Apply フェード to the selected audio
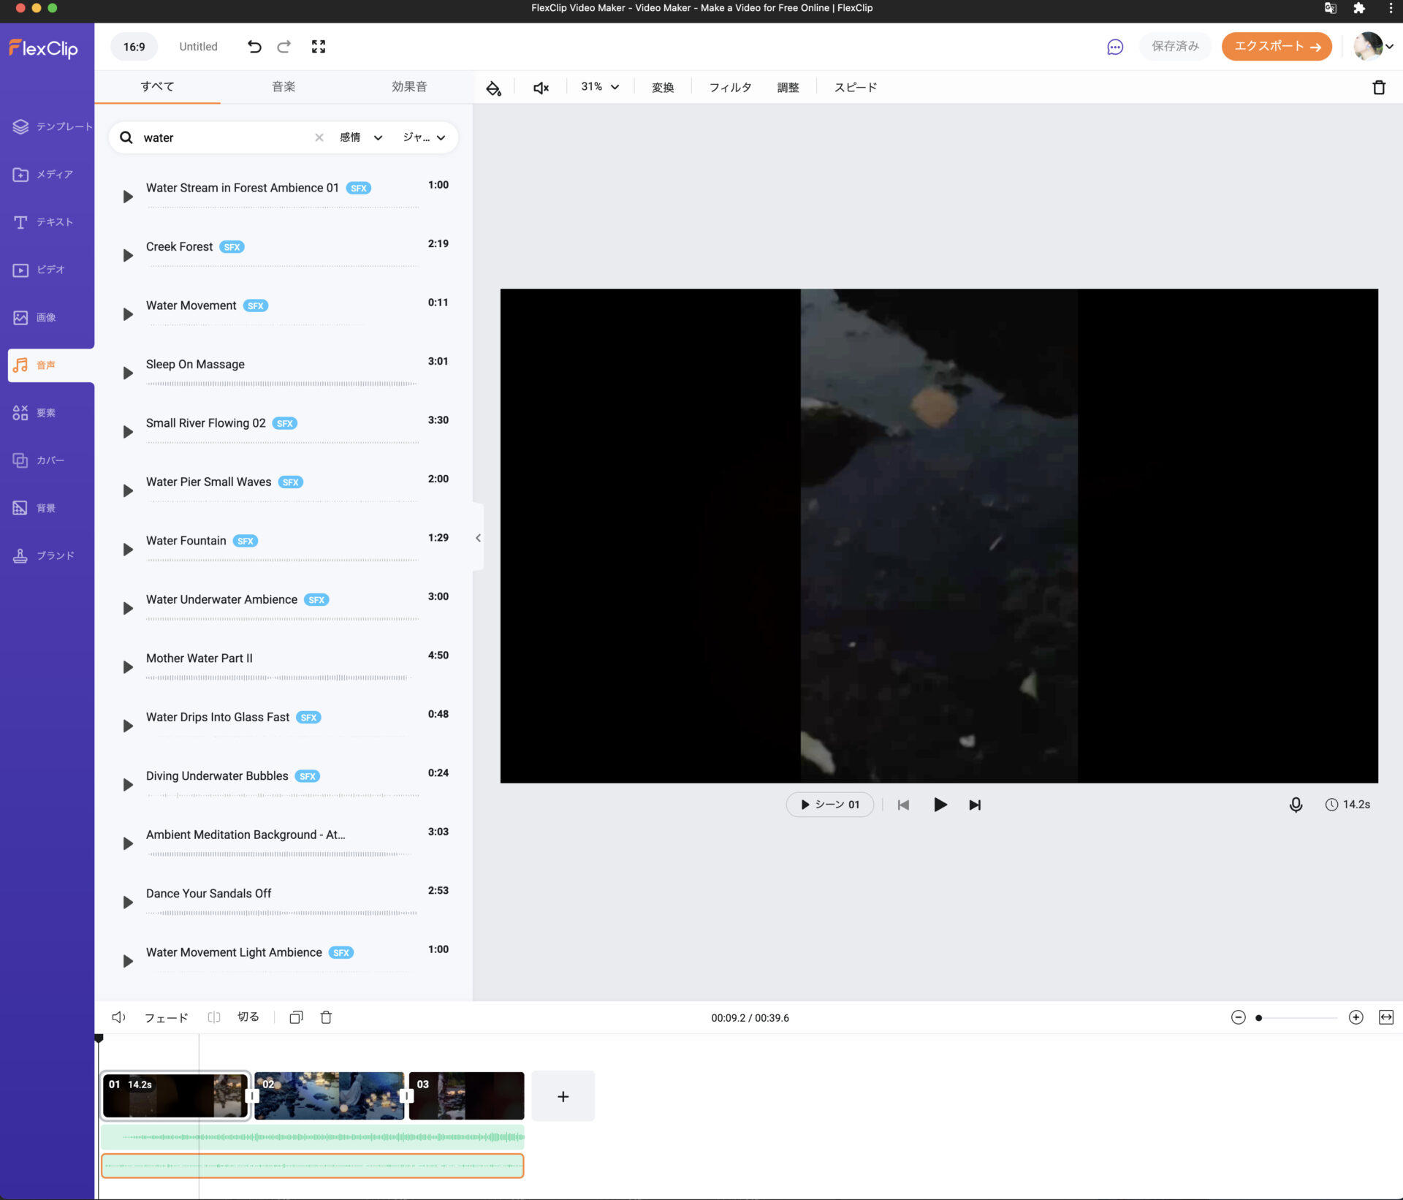This screenshot has width=1403, height=1200. [x=166, y=1017]
